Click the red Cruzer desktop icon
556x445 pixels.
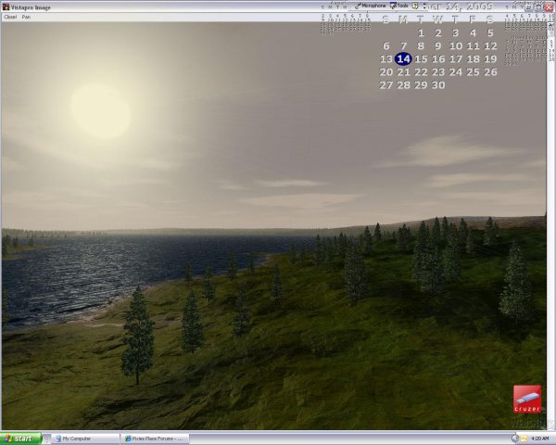(x=527, y=399)
